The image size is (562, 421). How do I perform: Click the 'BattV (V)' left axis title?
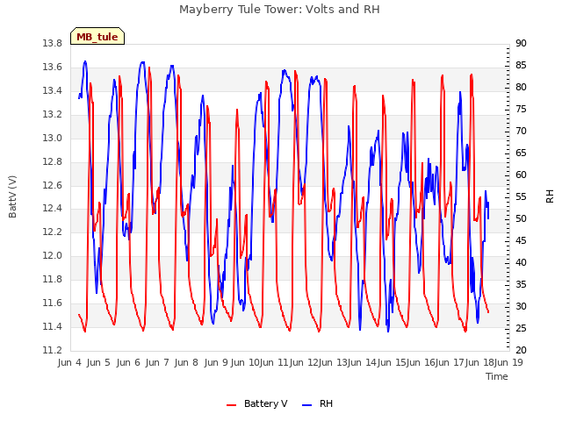(x=12, y=196)
